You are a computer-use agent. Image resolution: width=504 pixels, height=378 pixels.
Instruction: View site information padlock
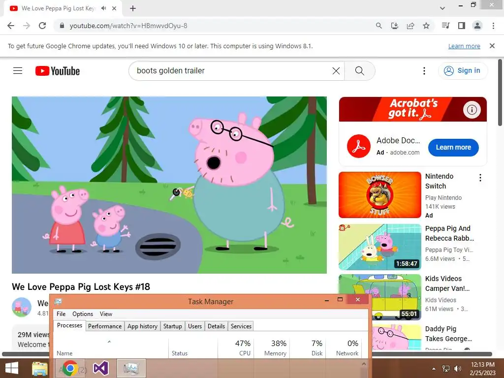coord(62,26)
